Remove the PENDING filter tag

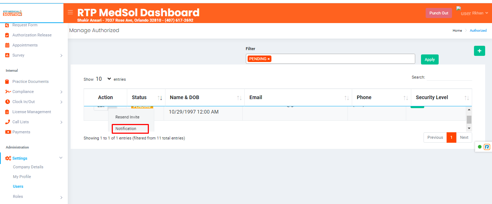click(x=269, y=59)
